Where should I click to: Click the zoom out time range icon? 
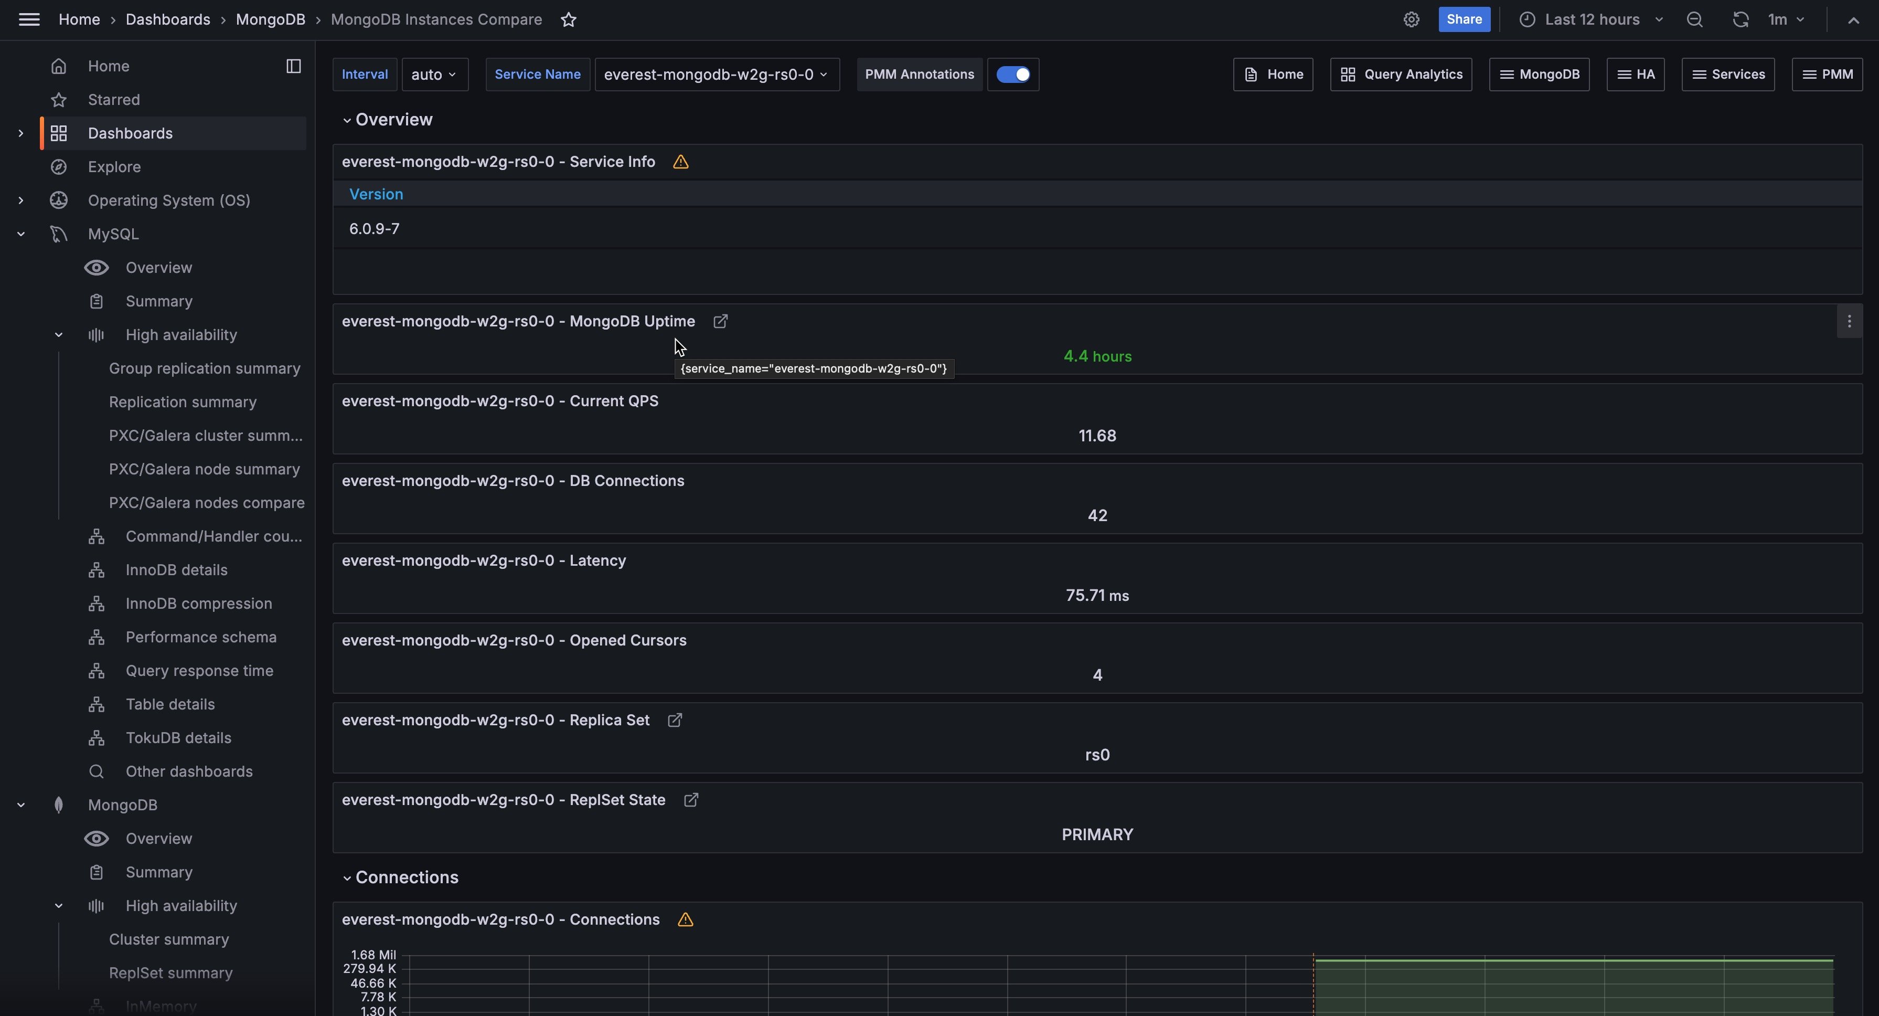click(x=1694, y=20)
